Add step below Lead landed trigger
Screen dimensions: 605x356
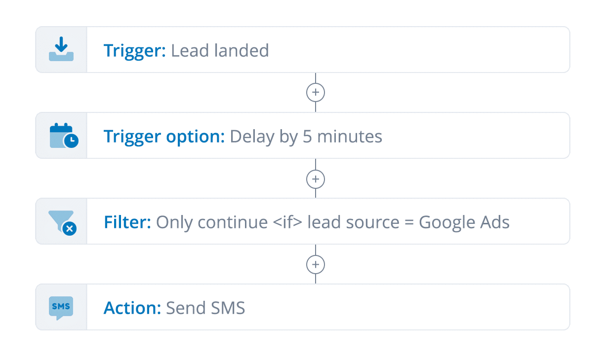pyautogui.click(x=316, y=93)
